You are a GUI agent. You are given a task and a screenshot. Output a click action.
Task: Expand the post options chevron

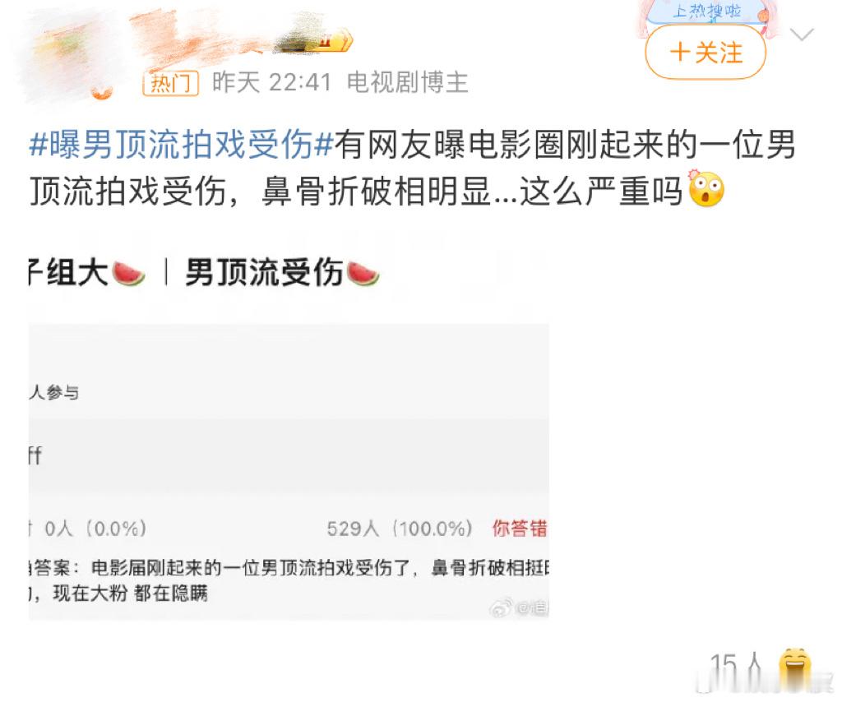point(803,35)
